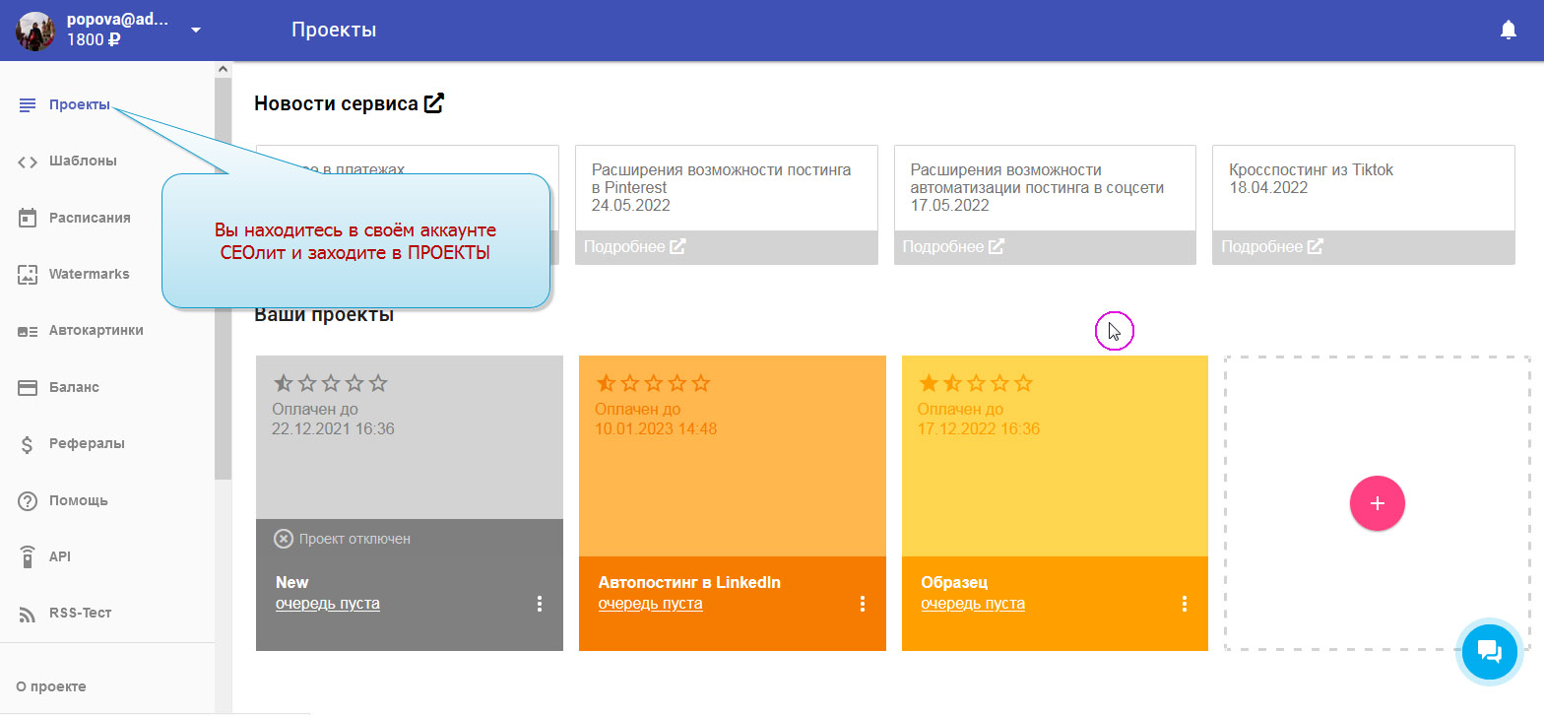Click the Расписания calendar icon
The image size is (1544, 715).
tap(28, 218)
